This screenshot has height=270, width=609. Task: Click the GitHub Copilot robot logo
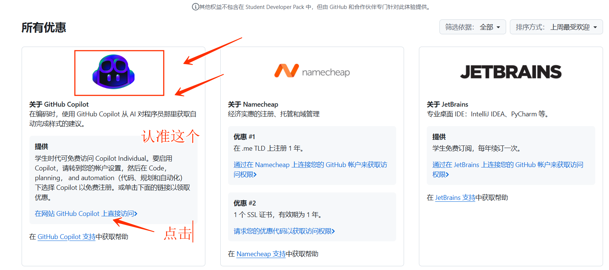pos(113,72)
